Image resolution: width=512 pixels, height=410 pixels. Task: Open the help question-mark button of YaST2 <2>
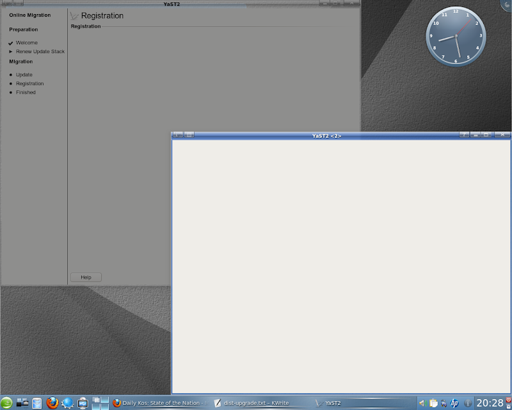464,135
